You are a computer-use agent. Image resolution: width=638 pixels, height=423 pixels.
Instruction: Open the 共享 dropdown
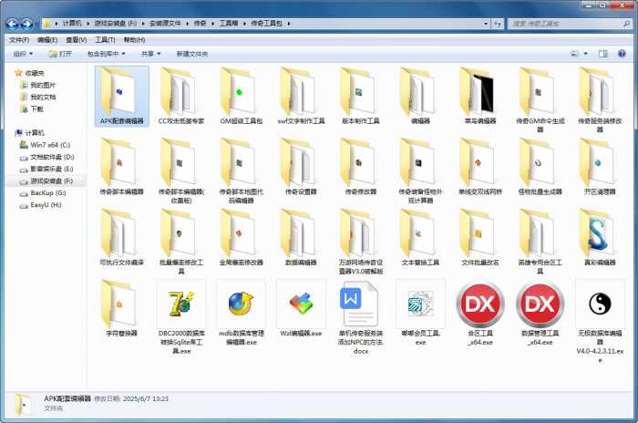(150, 54)
